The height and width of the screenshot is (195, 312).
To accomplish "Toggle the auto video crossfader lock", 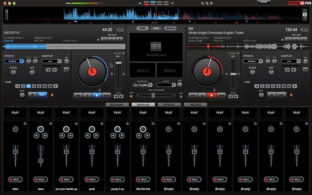I will (x=131, y=96).
